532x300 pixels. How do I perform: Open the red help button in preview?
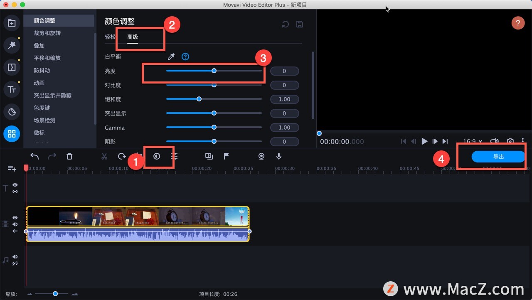[x=518, y=23]
